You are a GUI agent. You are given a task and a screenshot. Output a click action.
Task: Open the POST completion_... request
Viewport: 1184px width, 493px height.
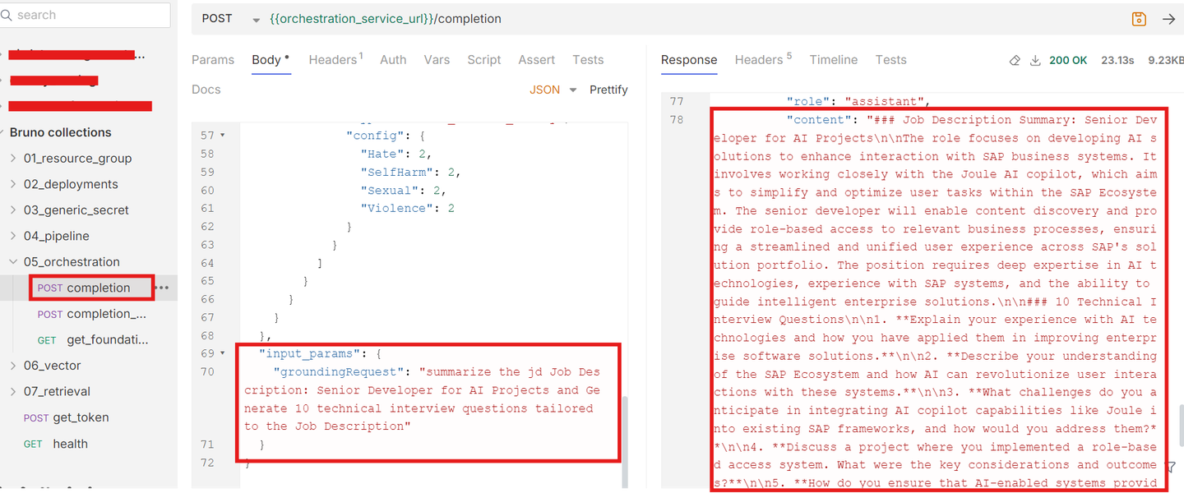[91, 314]
